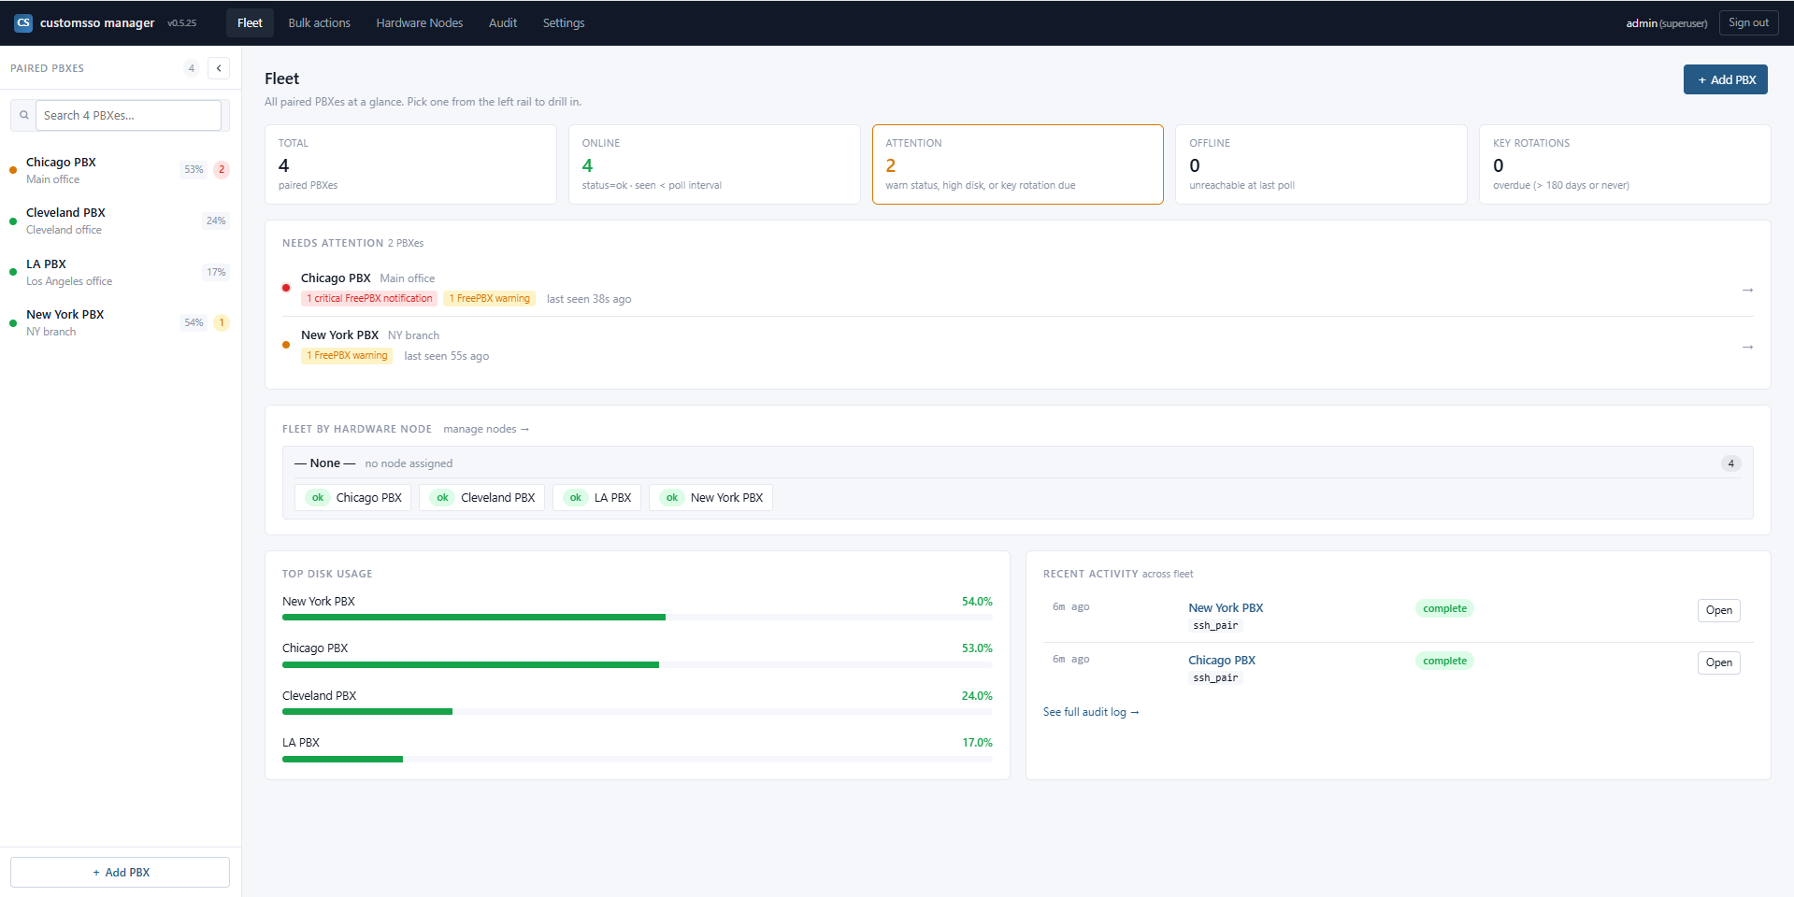Click the 17% disk badge for LA PBX
1794x897 pixels.
[216, 272]
